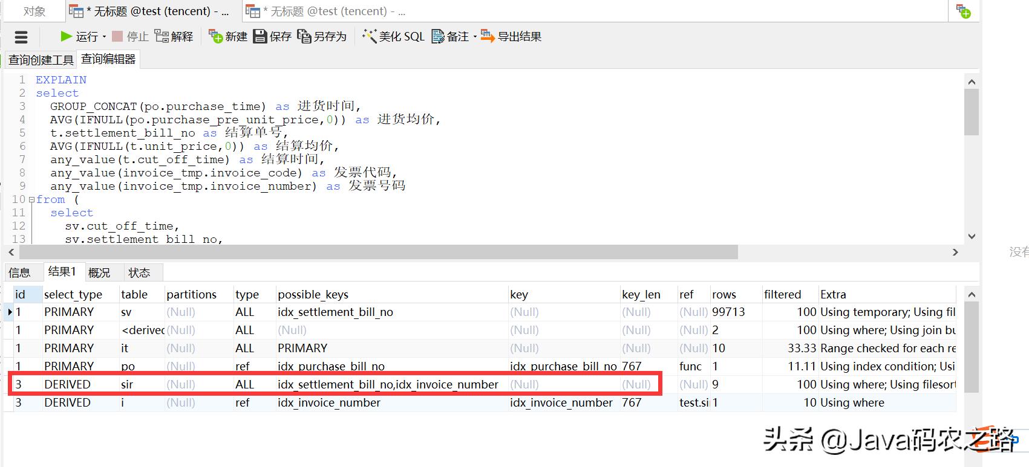Open the dropdown arrow beside 运行
Screen dimensions: 1029x467
pyautogui.click(x=104, y=37)
